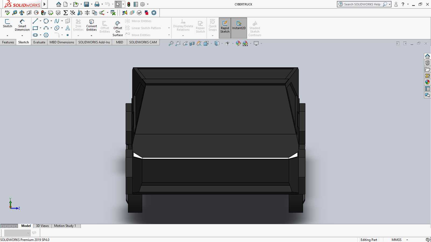Screen dimensions: 431x242
Task: Open the Options gear dropdown arrow
Action: pyautogui.click(x=148, y=4)
